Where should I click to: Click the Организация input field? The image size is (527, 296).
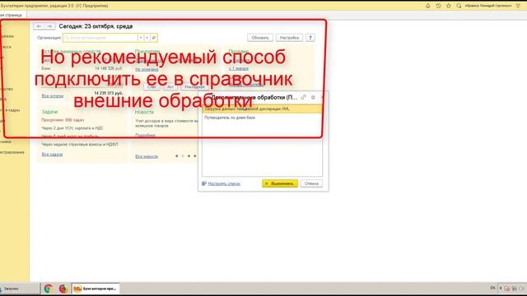pyautogui.click(x=100, y=38)
